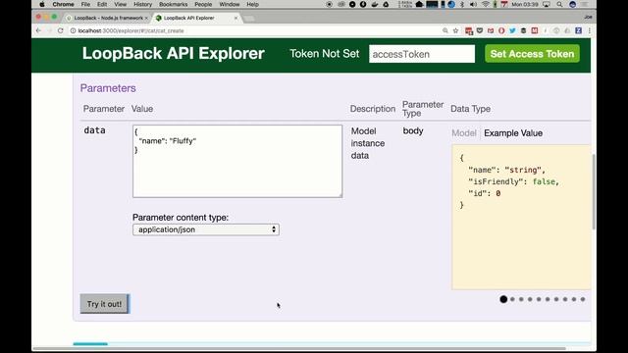
Task: Bookmark this page with the star
Action: (x=455, y=30)
